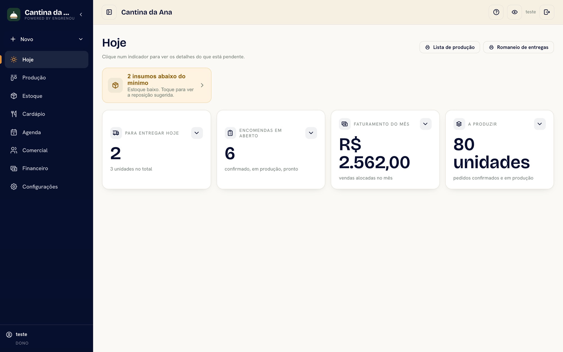Screen dimensions: 563x352
Task: Click the Financeiro money icon
Action: (14, 168)
